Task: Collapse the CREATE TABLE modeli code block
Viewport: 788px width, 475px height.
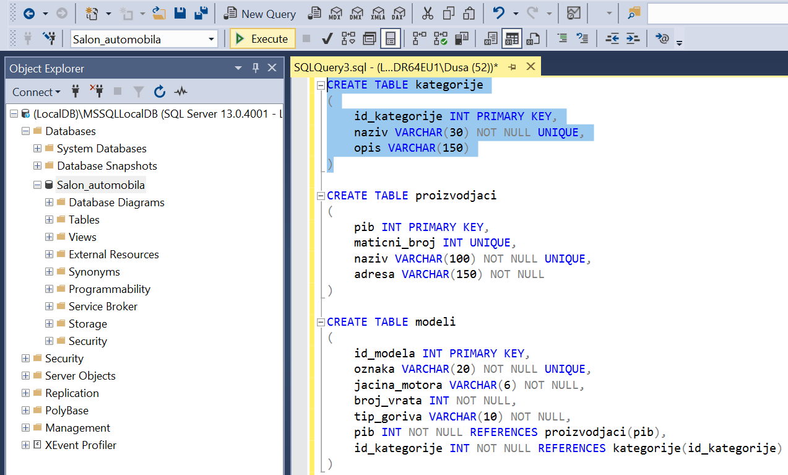Action: 321,322
